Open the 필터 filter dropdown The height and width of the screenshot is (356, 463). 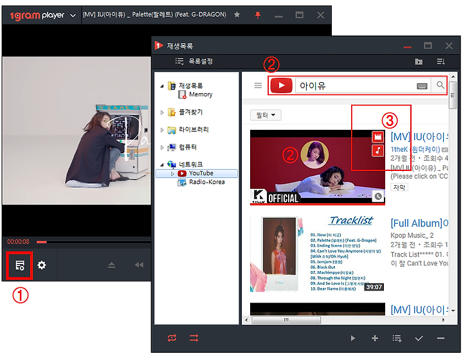tap(266, 115)
